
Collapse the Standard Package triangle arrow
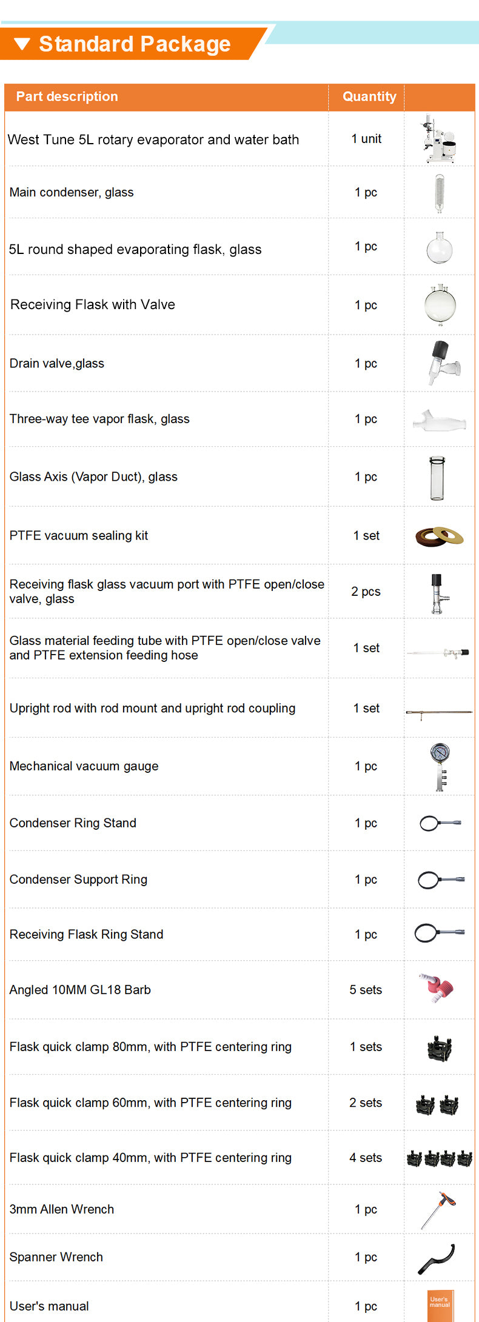tap(22, 44)
